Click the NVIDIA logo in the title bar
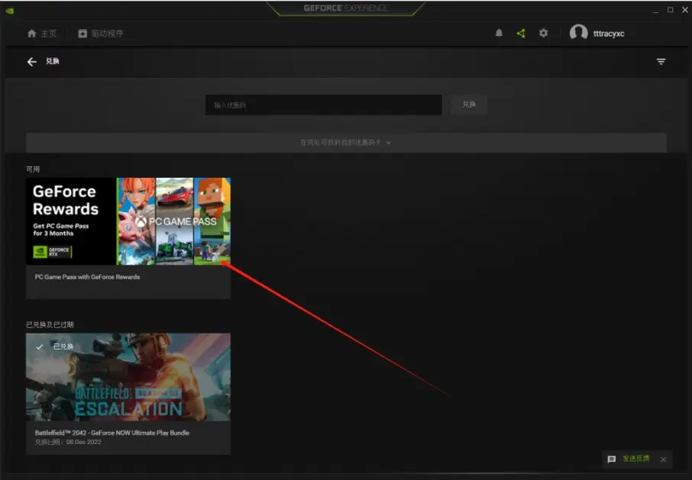The width and height of the screenshot is (692, 480). (10, 11)
